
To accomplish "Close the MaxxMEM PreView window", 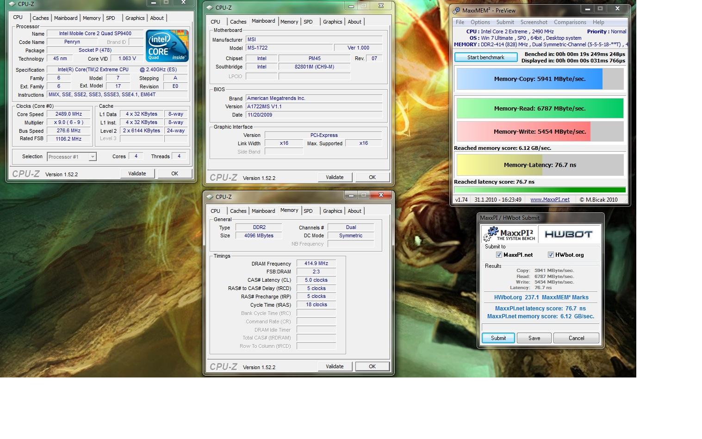I will (617, 9).
